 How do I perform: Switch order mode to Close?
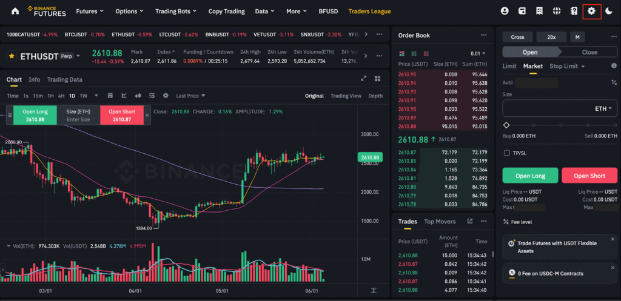tap(589, 52)
